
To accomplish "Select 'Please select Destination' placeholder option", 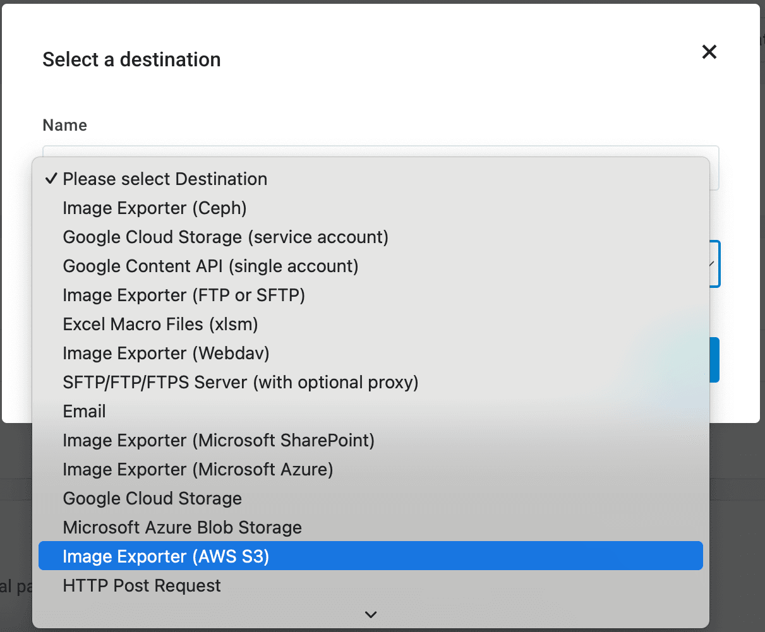I will coord(165,179).
